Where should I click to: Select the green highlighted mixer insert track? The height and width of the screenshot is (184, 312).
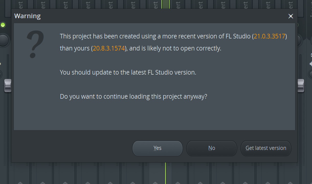[165, 4]
